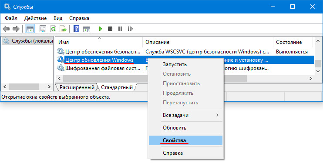Image resolution: width=323 pixels, height=163 pixels.
Task: Click services list horizontal scroll right arrow
Action: 311,78
